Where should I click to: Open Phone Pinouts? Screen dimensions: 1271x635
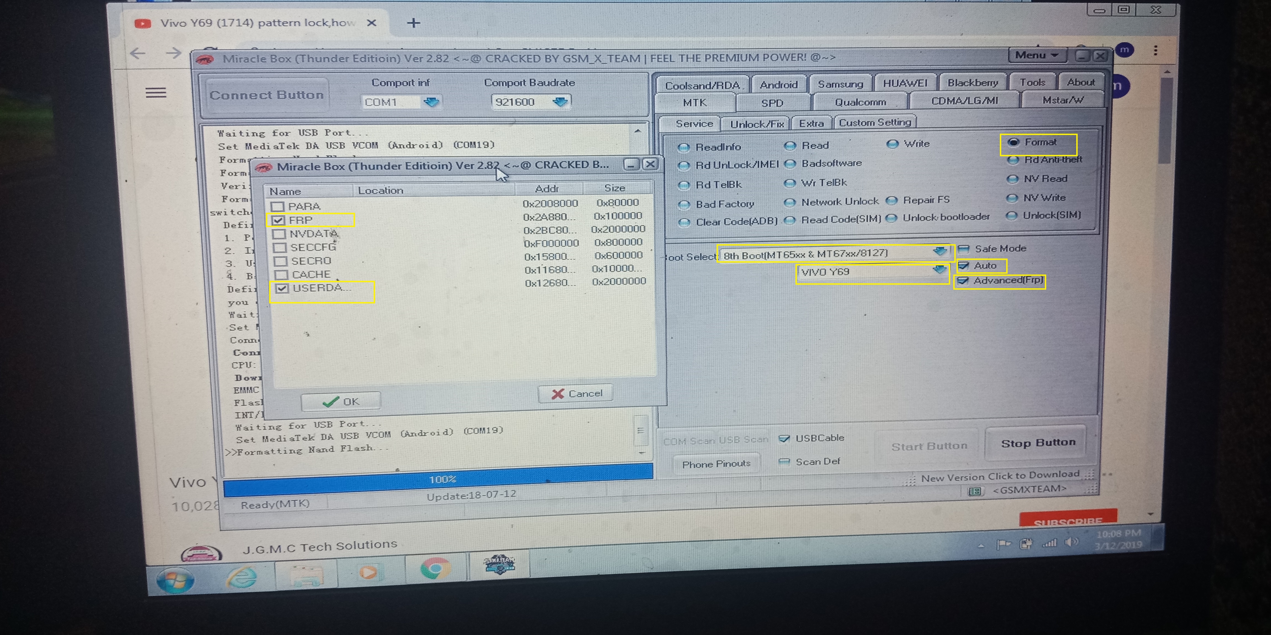point(716,464)
